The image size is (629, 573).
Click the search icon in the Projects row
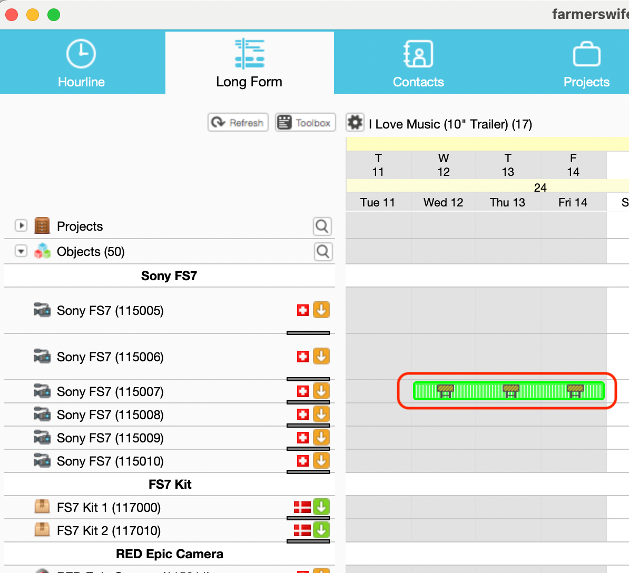pyautogui.click(x=322, y=226)
